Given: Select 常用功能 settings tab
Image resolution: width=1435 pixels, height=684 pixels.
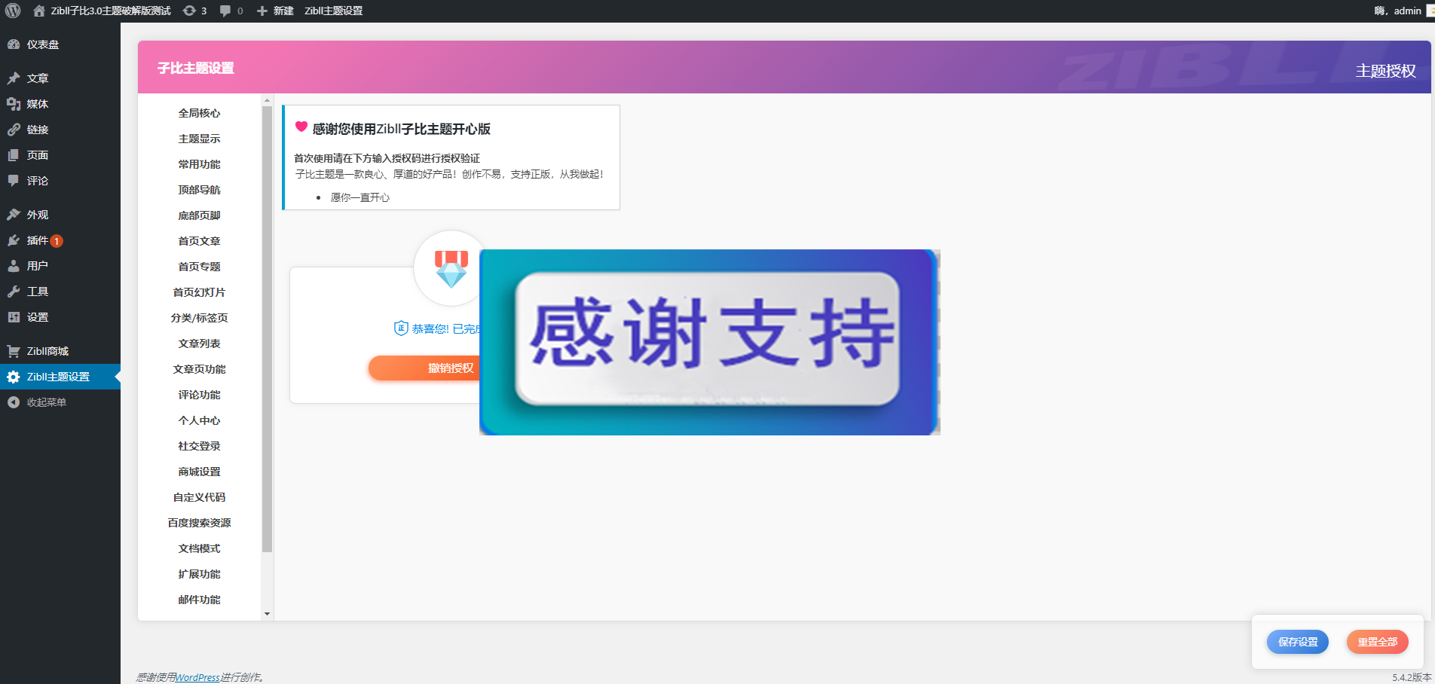Looking at the screenshot, I should coord(199,164).
